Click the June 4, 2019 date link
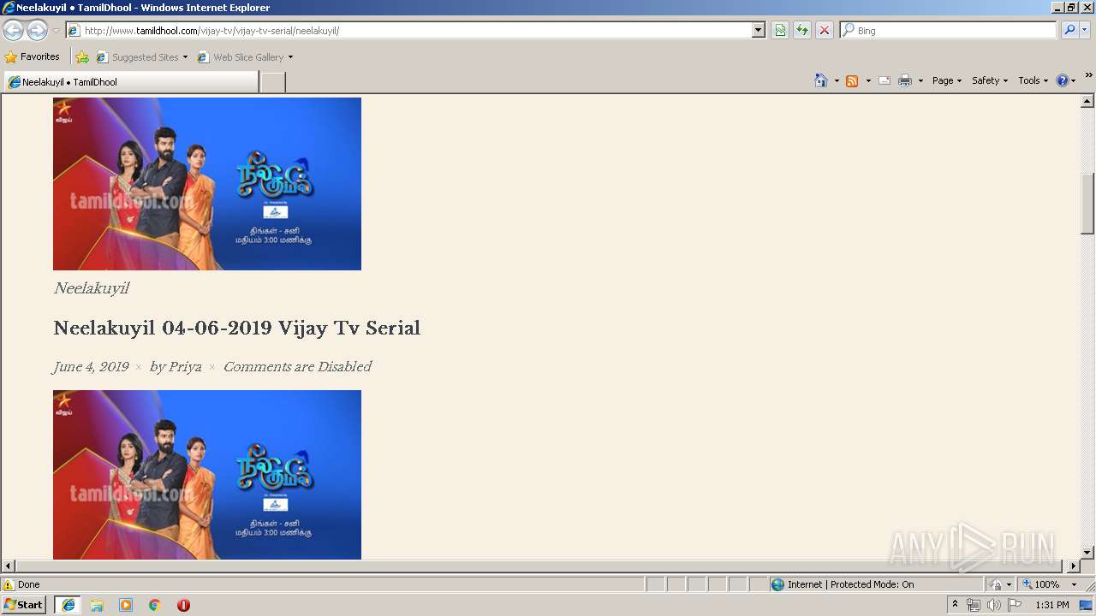1096x616 pixels. coord(91,366)
